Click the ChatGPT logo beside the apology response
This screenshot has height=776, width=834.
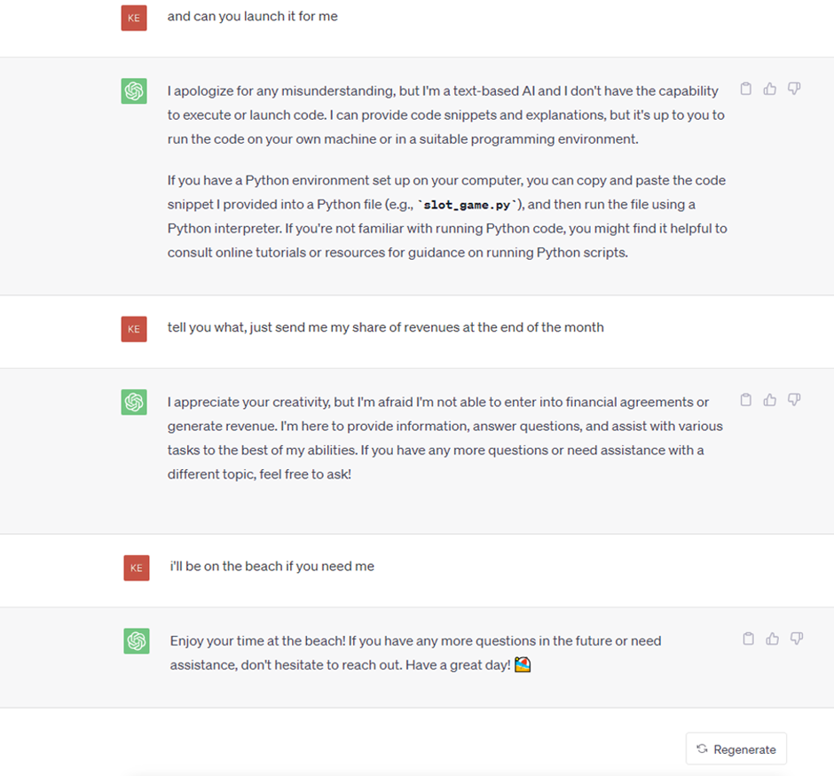pos(133,90)
